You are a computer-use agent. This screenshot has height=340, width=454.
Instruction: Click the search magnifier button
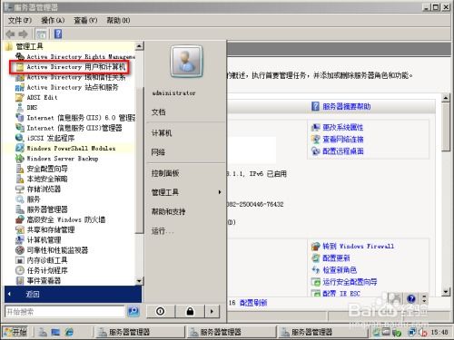point(133,311)
